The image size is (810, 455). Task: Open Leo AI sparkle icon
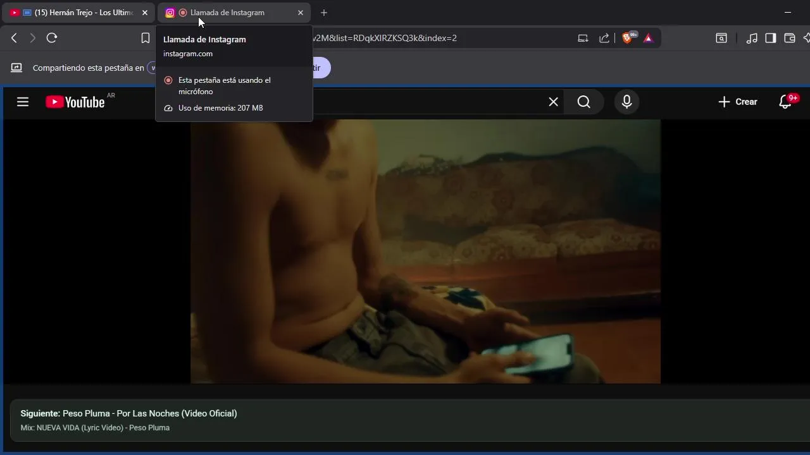click(806, 38)
